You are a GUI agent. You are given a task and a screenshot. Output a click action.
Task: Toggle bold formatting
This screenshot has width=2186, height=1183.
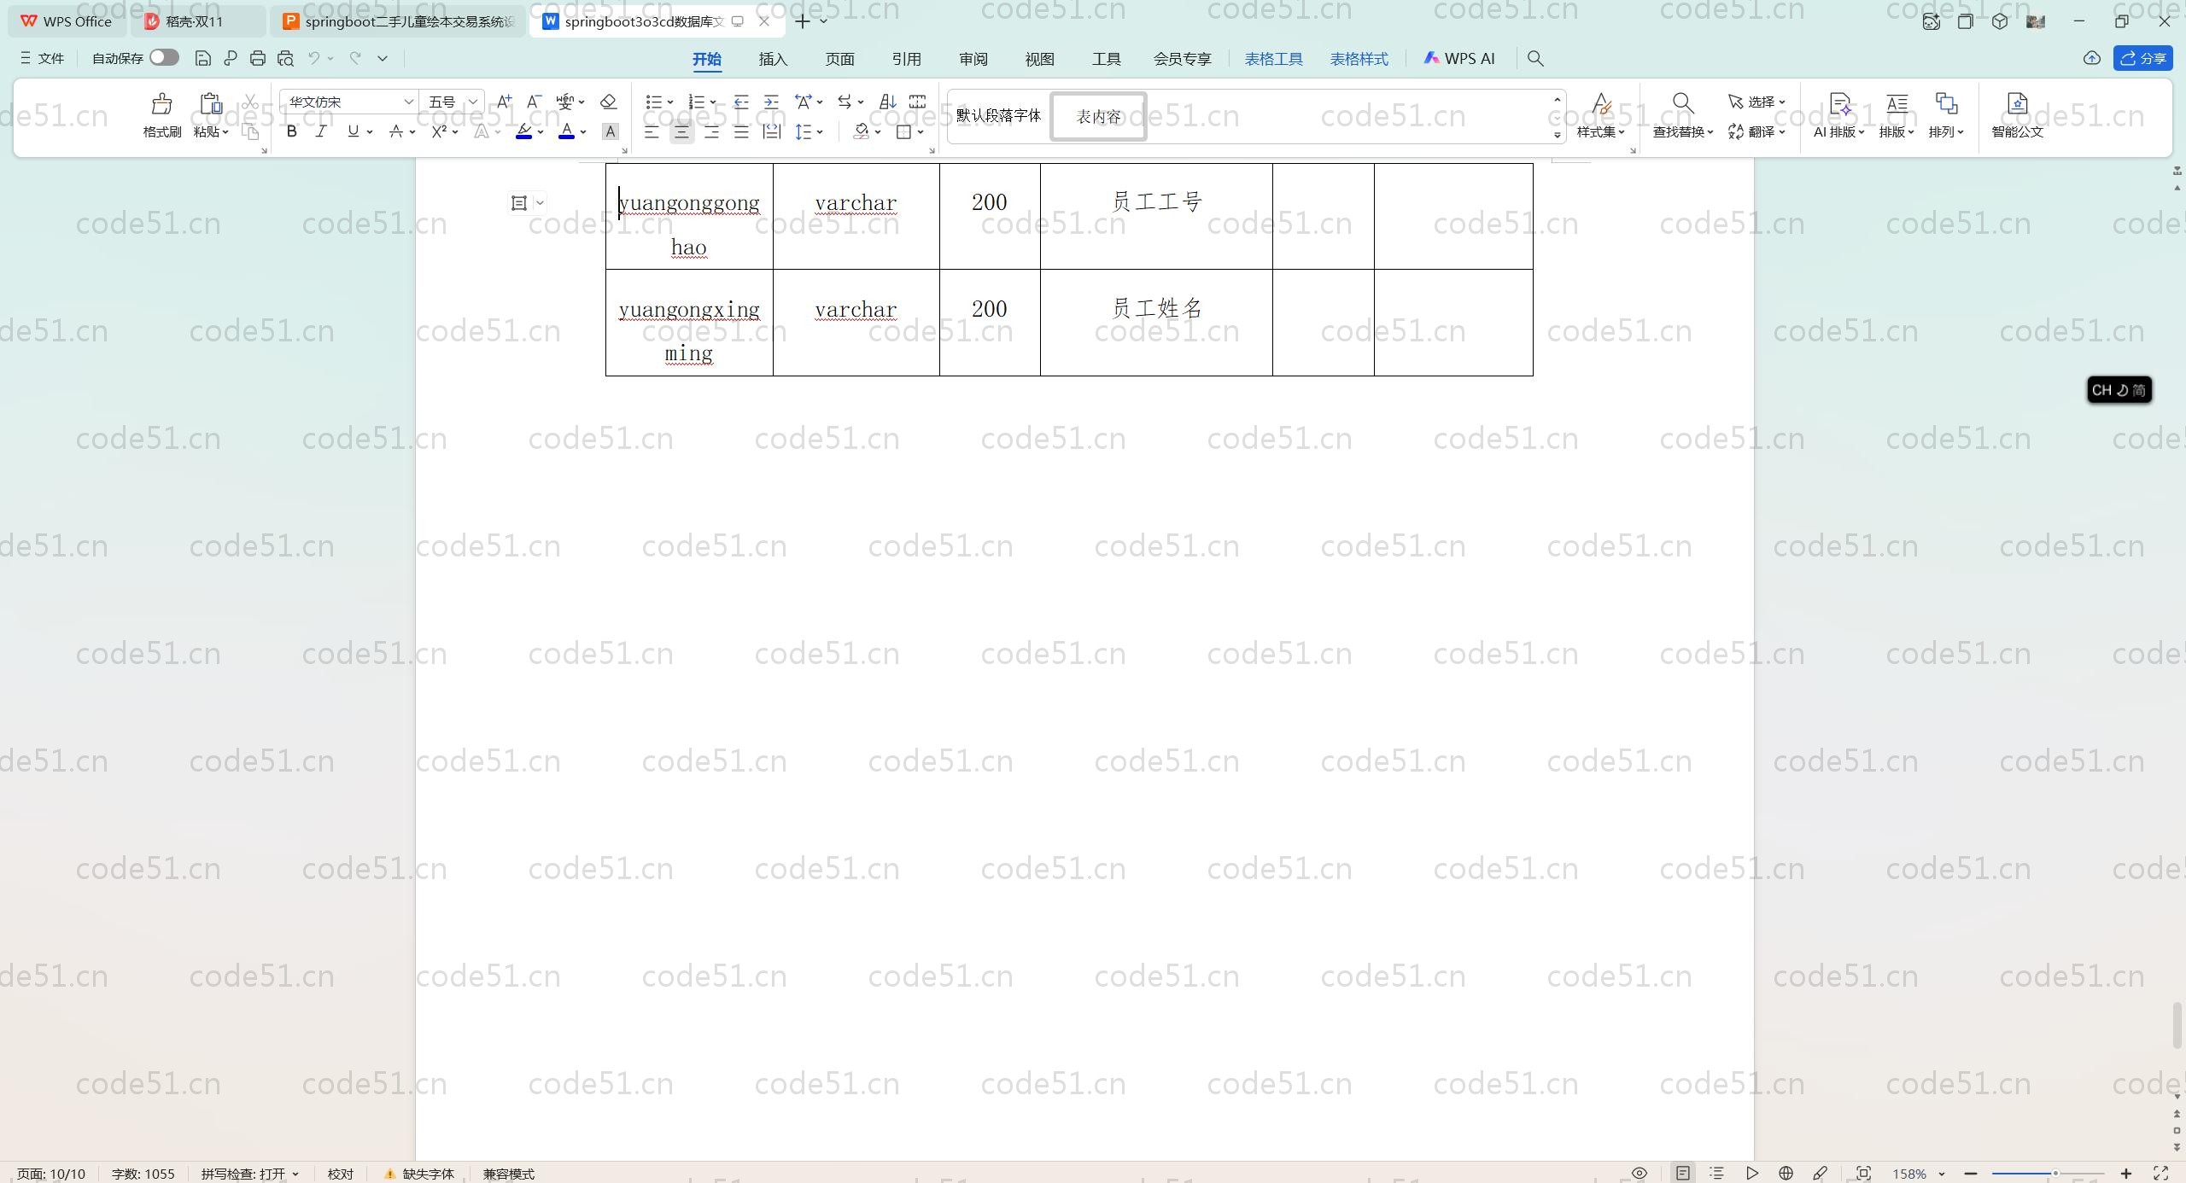[x=291, y=131]
